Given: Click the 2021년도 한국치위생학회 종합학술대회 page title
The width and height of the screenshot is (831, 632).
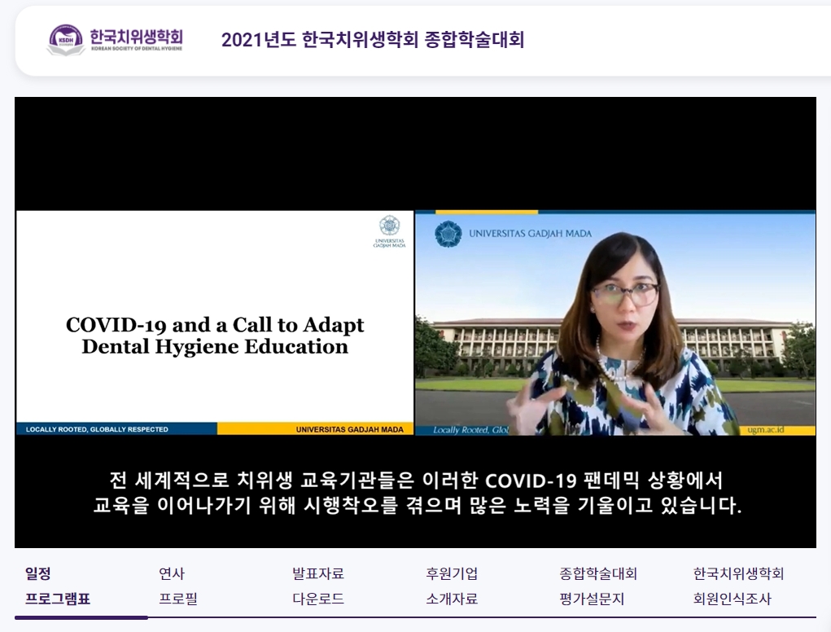Looking at the screenshot, I should coord(373,40).
